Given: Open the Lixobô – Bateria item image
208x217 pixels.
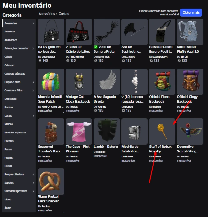Looking at the screenshot, I should click(107, 132).
